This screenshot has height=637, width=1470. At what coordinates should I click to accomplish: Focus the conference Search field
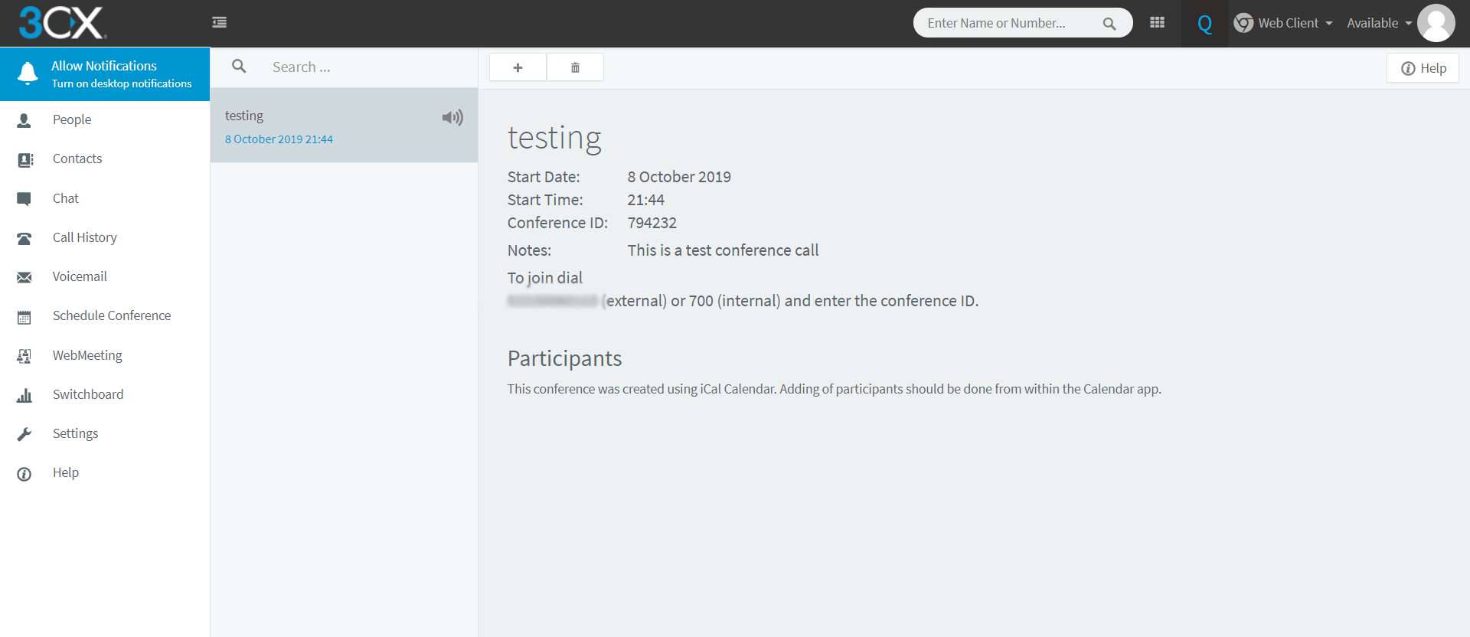click(x=360, y=67)
